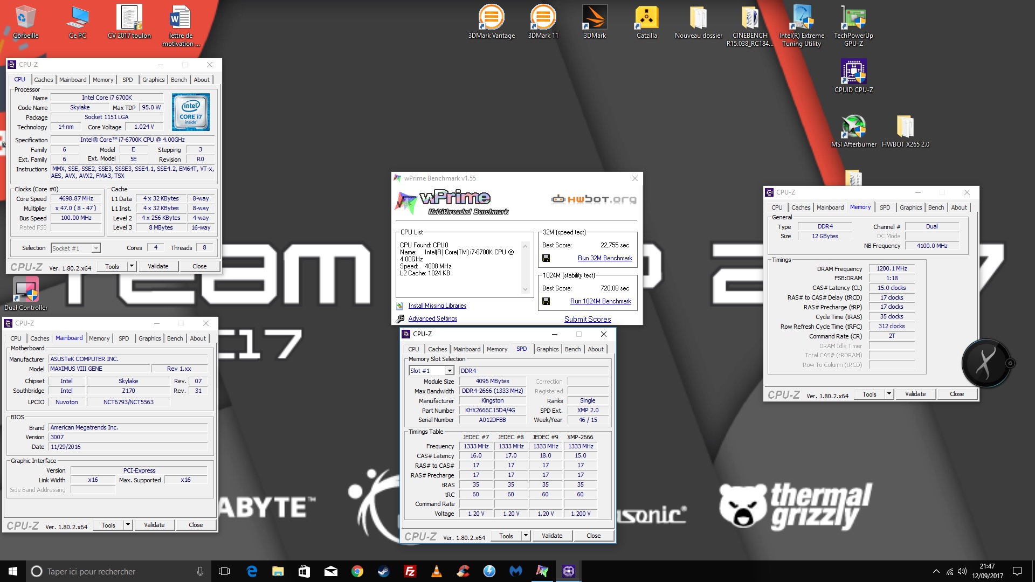Launch 3DMark Vantage shortcut
The image size is (1035, 582).
tap(491, 22)
